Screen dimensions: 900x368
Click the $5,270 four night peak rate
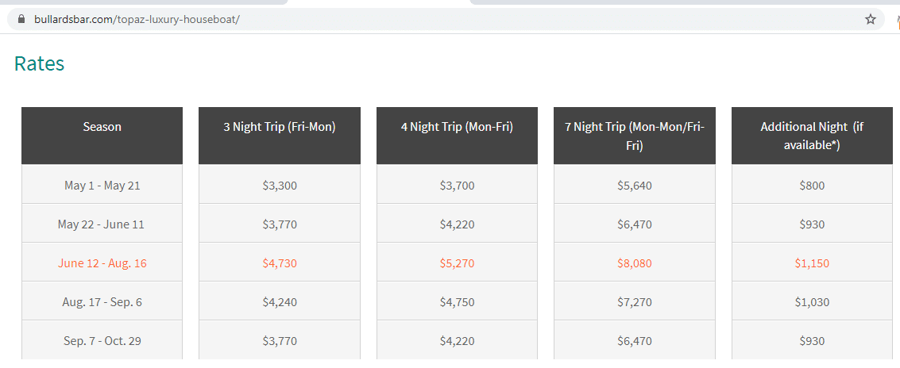[457, 263]
